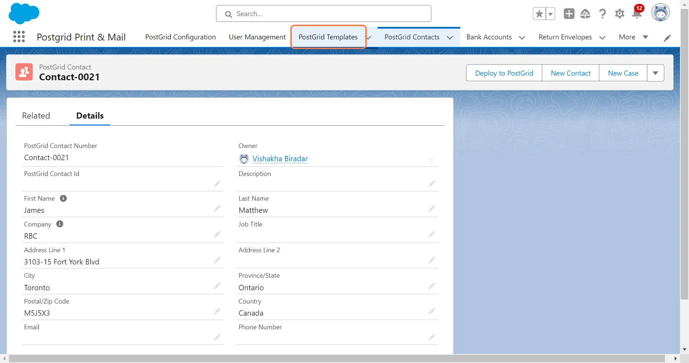Open the PostGrid Templates tab

coord(328,37)
